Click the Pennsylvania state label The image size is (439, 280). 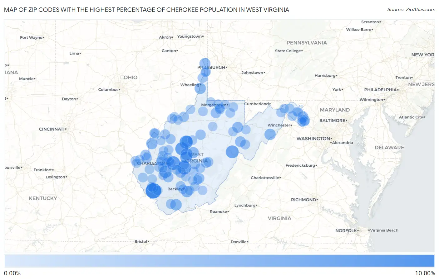(x=307, y=43)
